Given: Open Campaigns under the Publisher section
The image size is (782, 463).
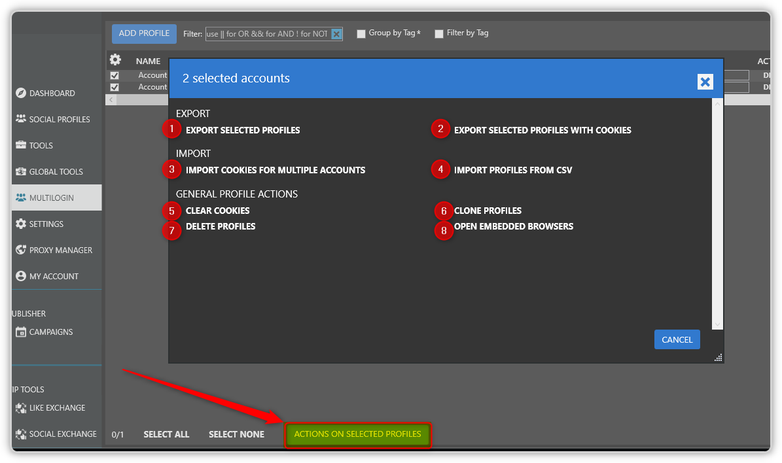Looking at the screenshot, I should 50,332.
